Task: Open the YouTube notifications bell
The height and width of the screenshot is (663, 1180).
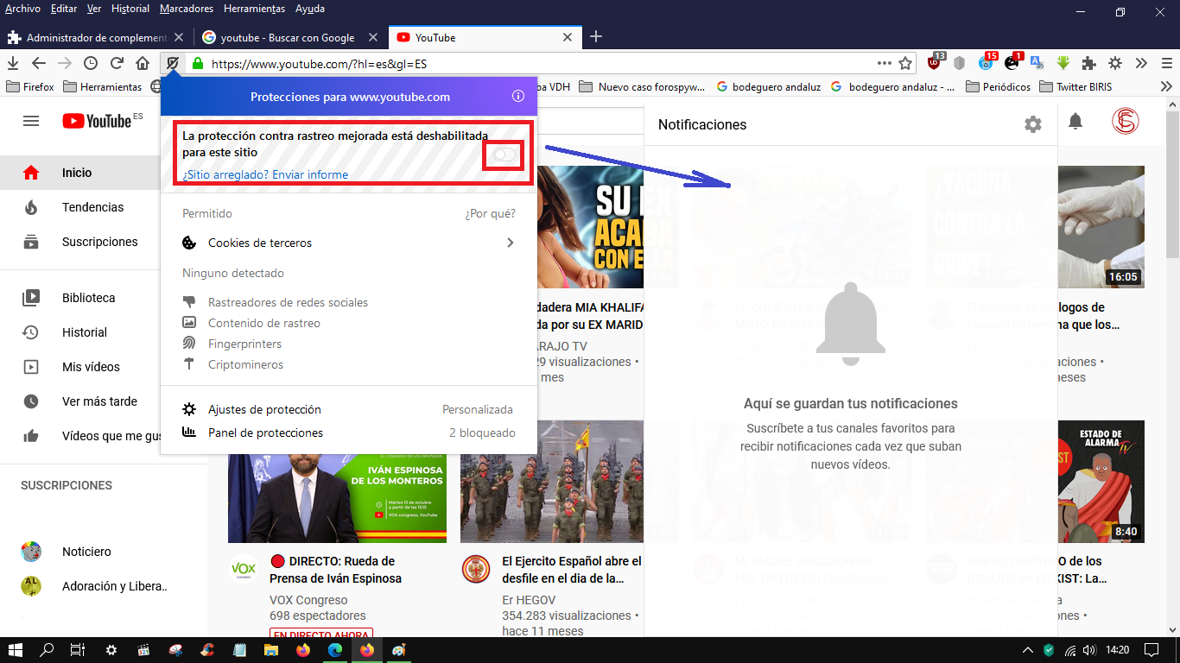Action: tap(1075, 122)
